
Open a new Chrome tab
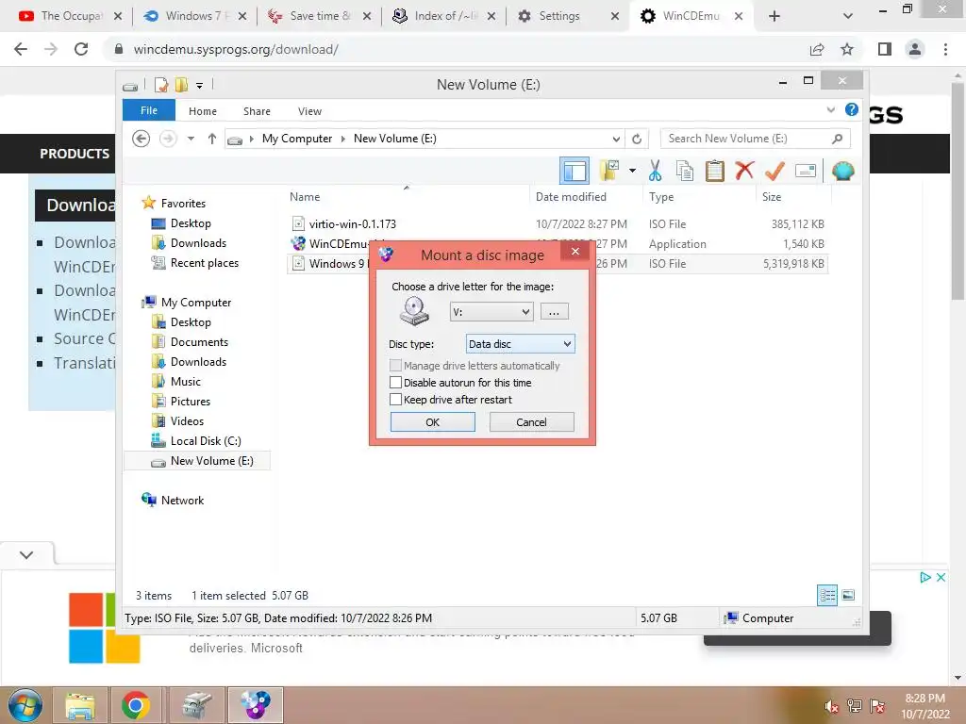tap(774, 16)
